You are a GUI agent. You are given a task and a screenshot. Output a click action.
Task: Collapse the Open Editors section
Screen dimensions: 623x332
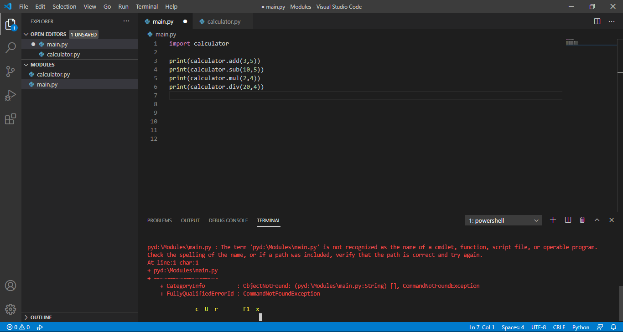pyautogui.click(x=48, y=34)
